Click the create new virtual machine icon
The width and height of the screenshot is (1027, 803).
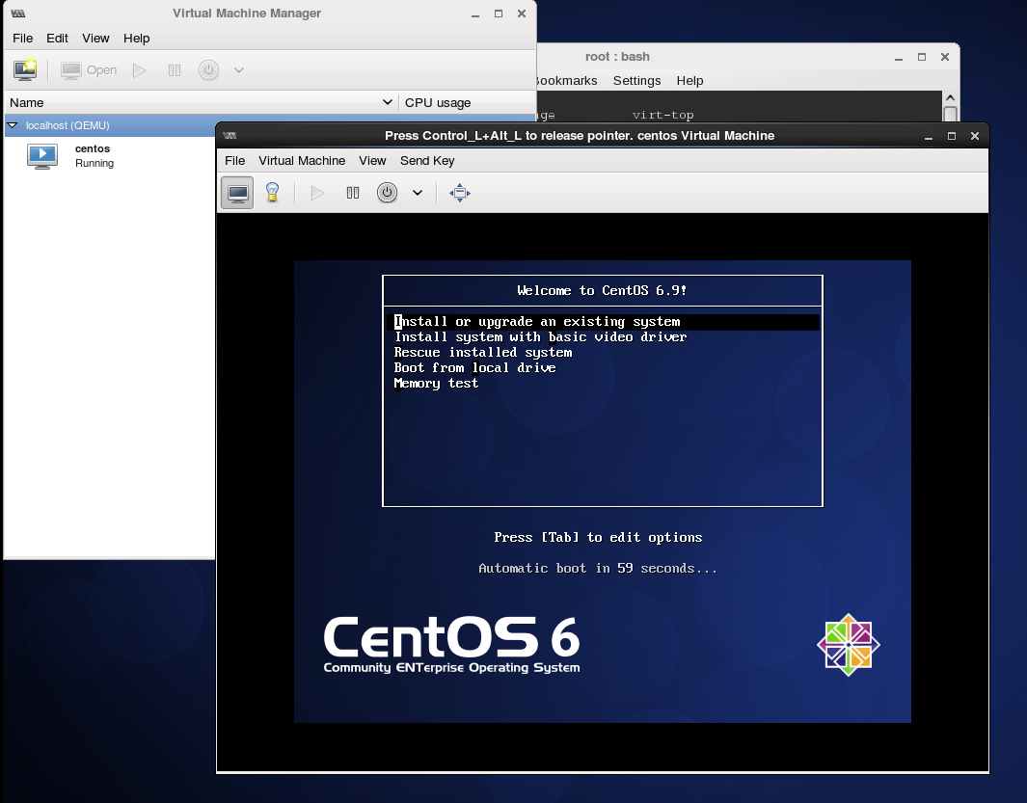(25, 70)
